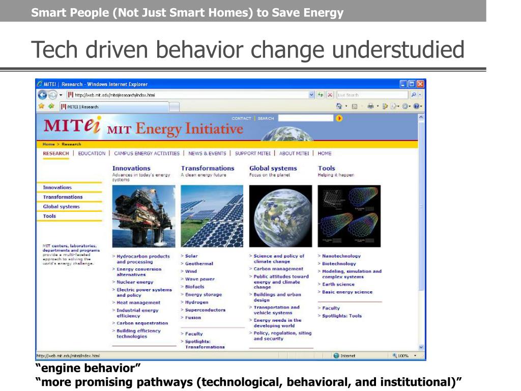Open the Earth science link
Image resolution: width=521 pixels, height=391 pixels.
coord(338,284)
